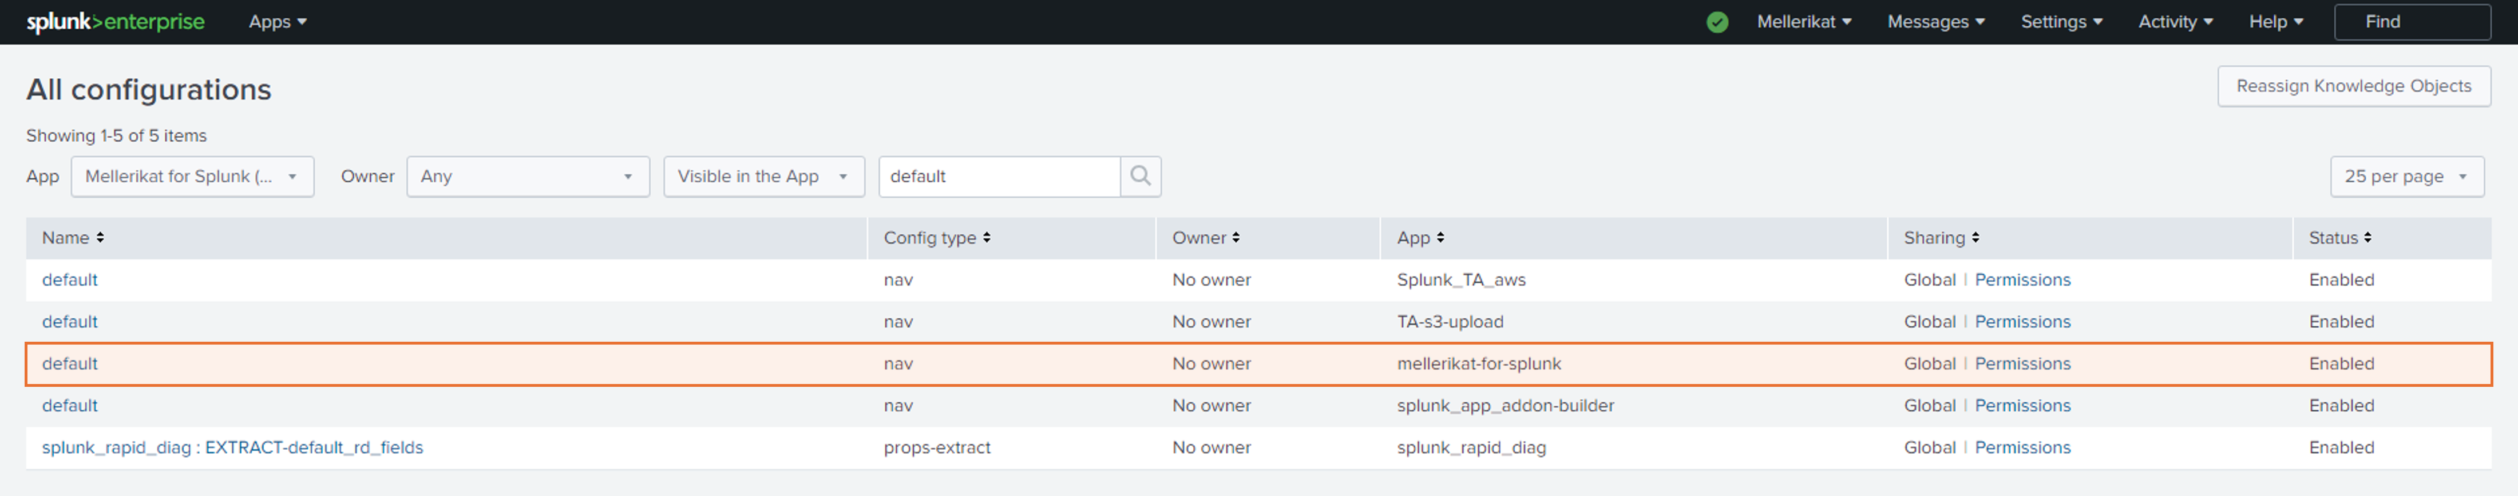
Task: Open the Apps menu
Action: click(x=278, y=22)
